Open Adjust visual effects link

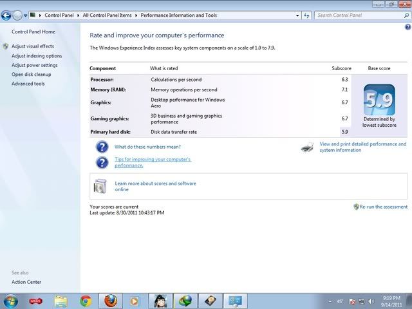(33, 46)
